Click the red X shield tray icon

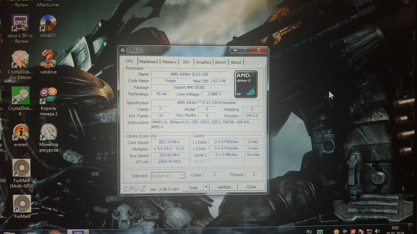tap(353, 232)
